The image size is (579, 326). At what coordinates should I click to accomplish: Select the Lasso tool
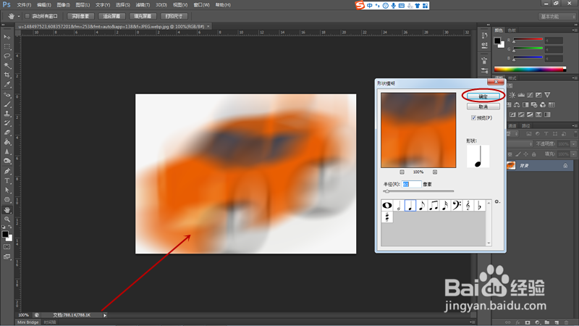point(7,57)
